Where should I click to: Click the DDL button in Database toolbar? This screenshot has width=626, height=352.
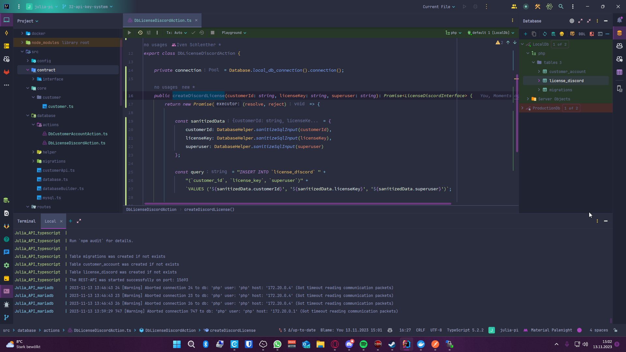click(x=582, y=34)
